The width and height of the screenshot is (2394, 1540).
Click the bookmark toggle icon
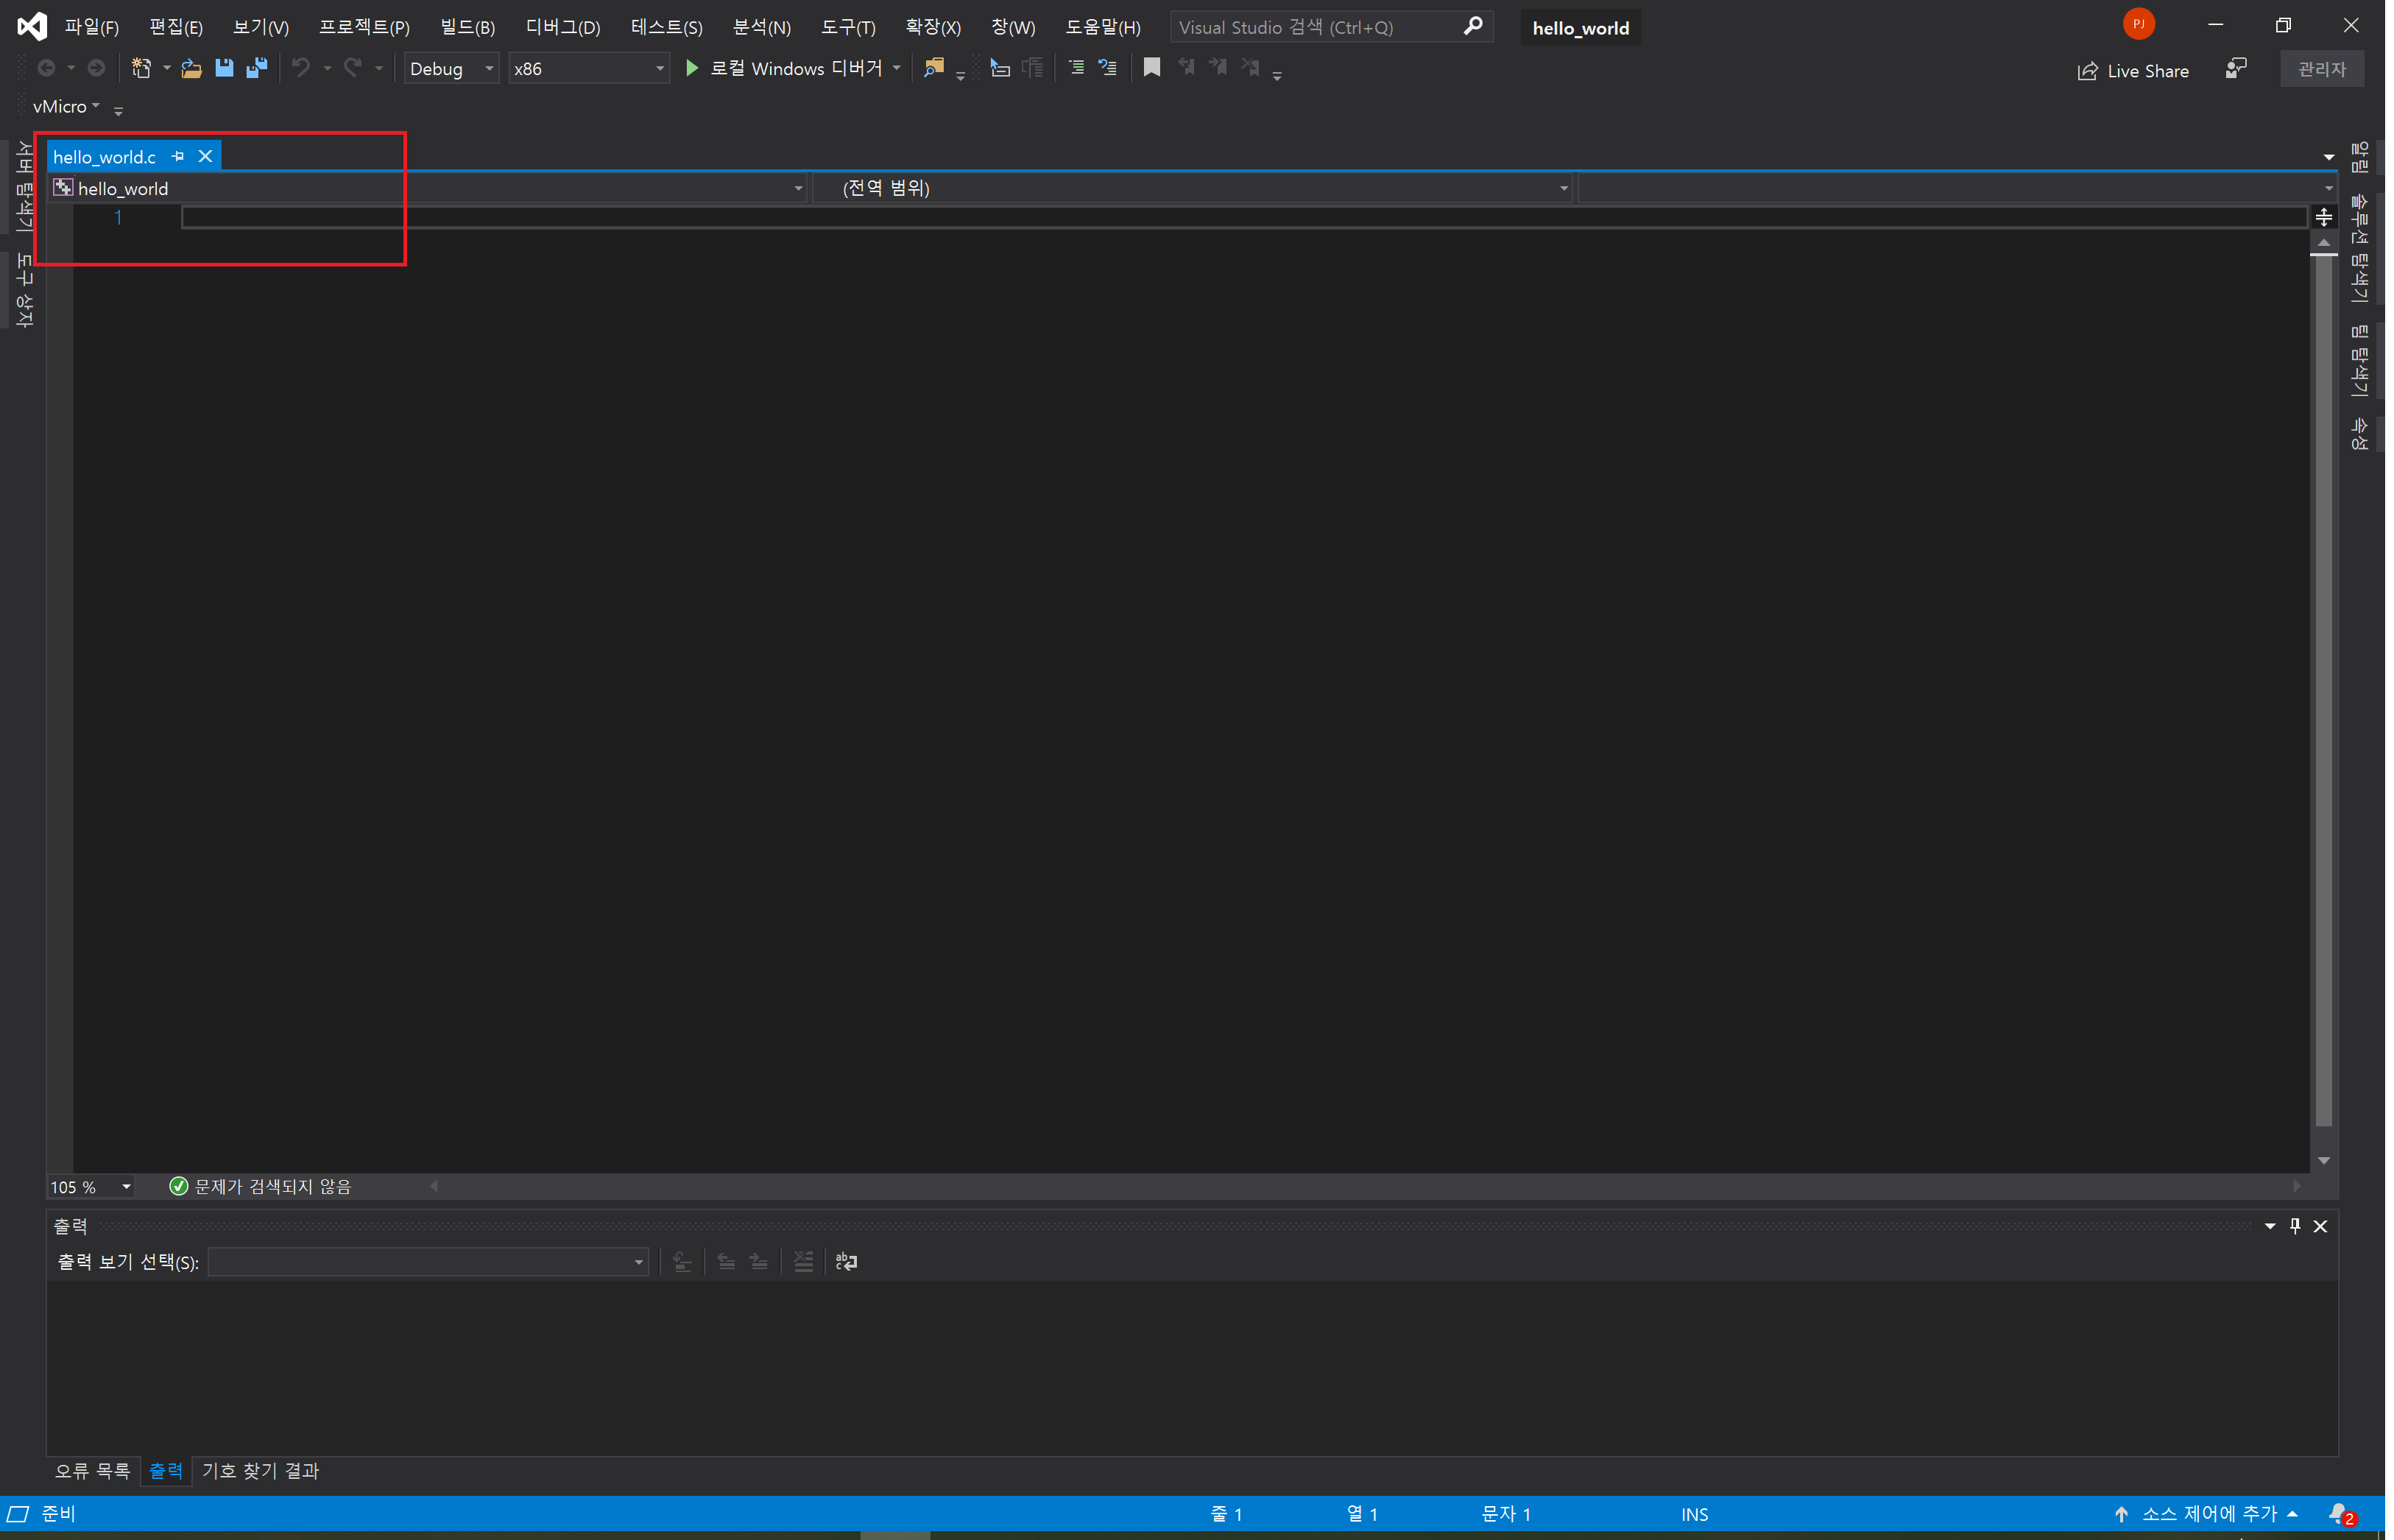pos(1152,68)
